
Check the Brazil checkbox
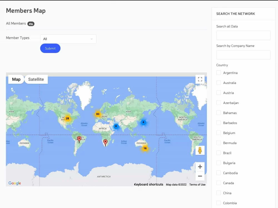point(219,153)
